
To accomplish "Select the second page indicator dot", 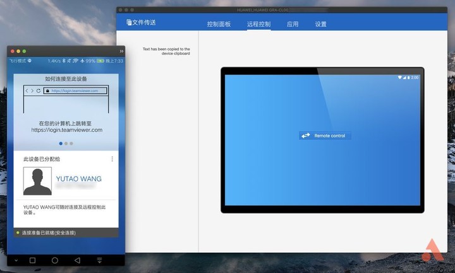I will pyautogui.click(x=66, y=143).
